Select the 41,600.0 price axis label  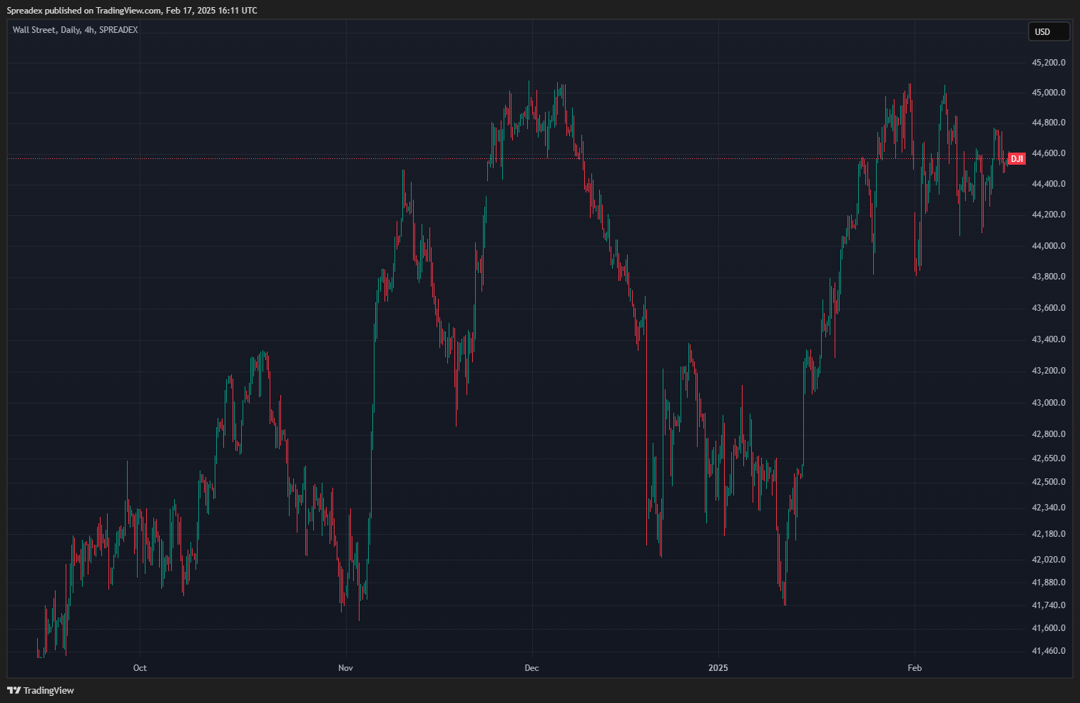pos(1049,628)
